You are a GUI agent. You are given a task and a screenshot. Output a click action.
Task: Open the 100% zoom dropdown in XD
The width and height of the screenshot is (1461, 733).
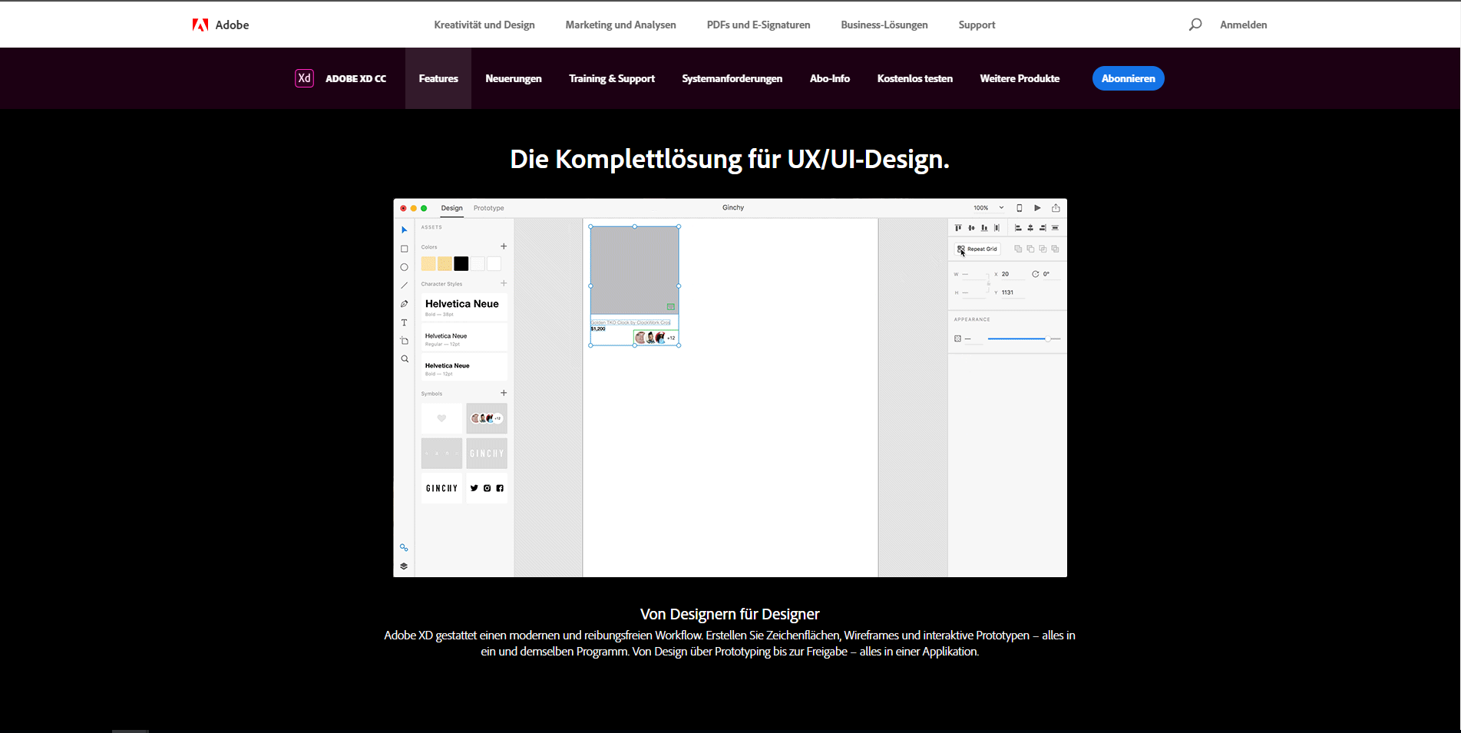point(989,208)
